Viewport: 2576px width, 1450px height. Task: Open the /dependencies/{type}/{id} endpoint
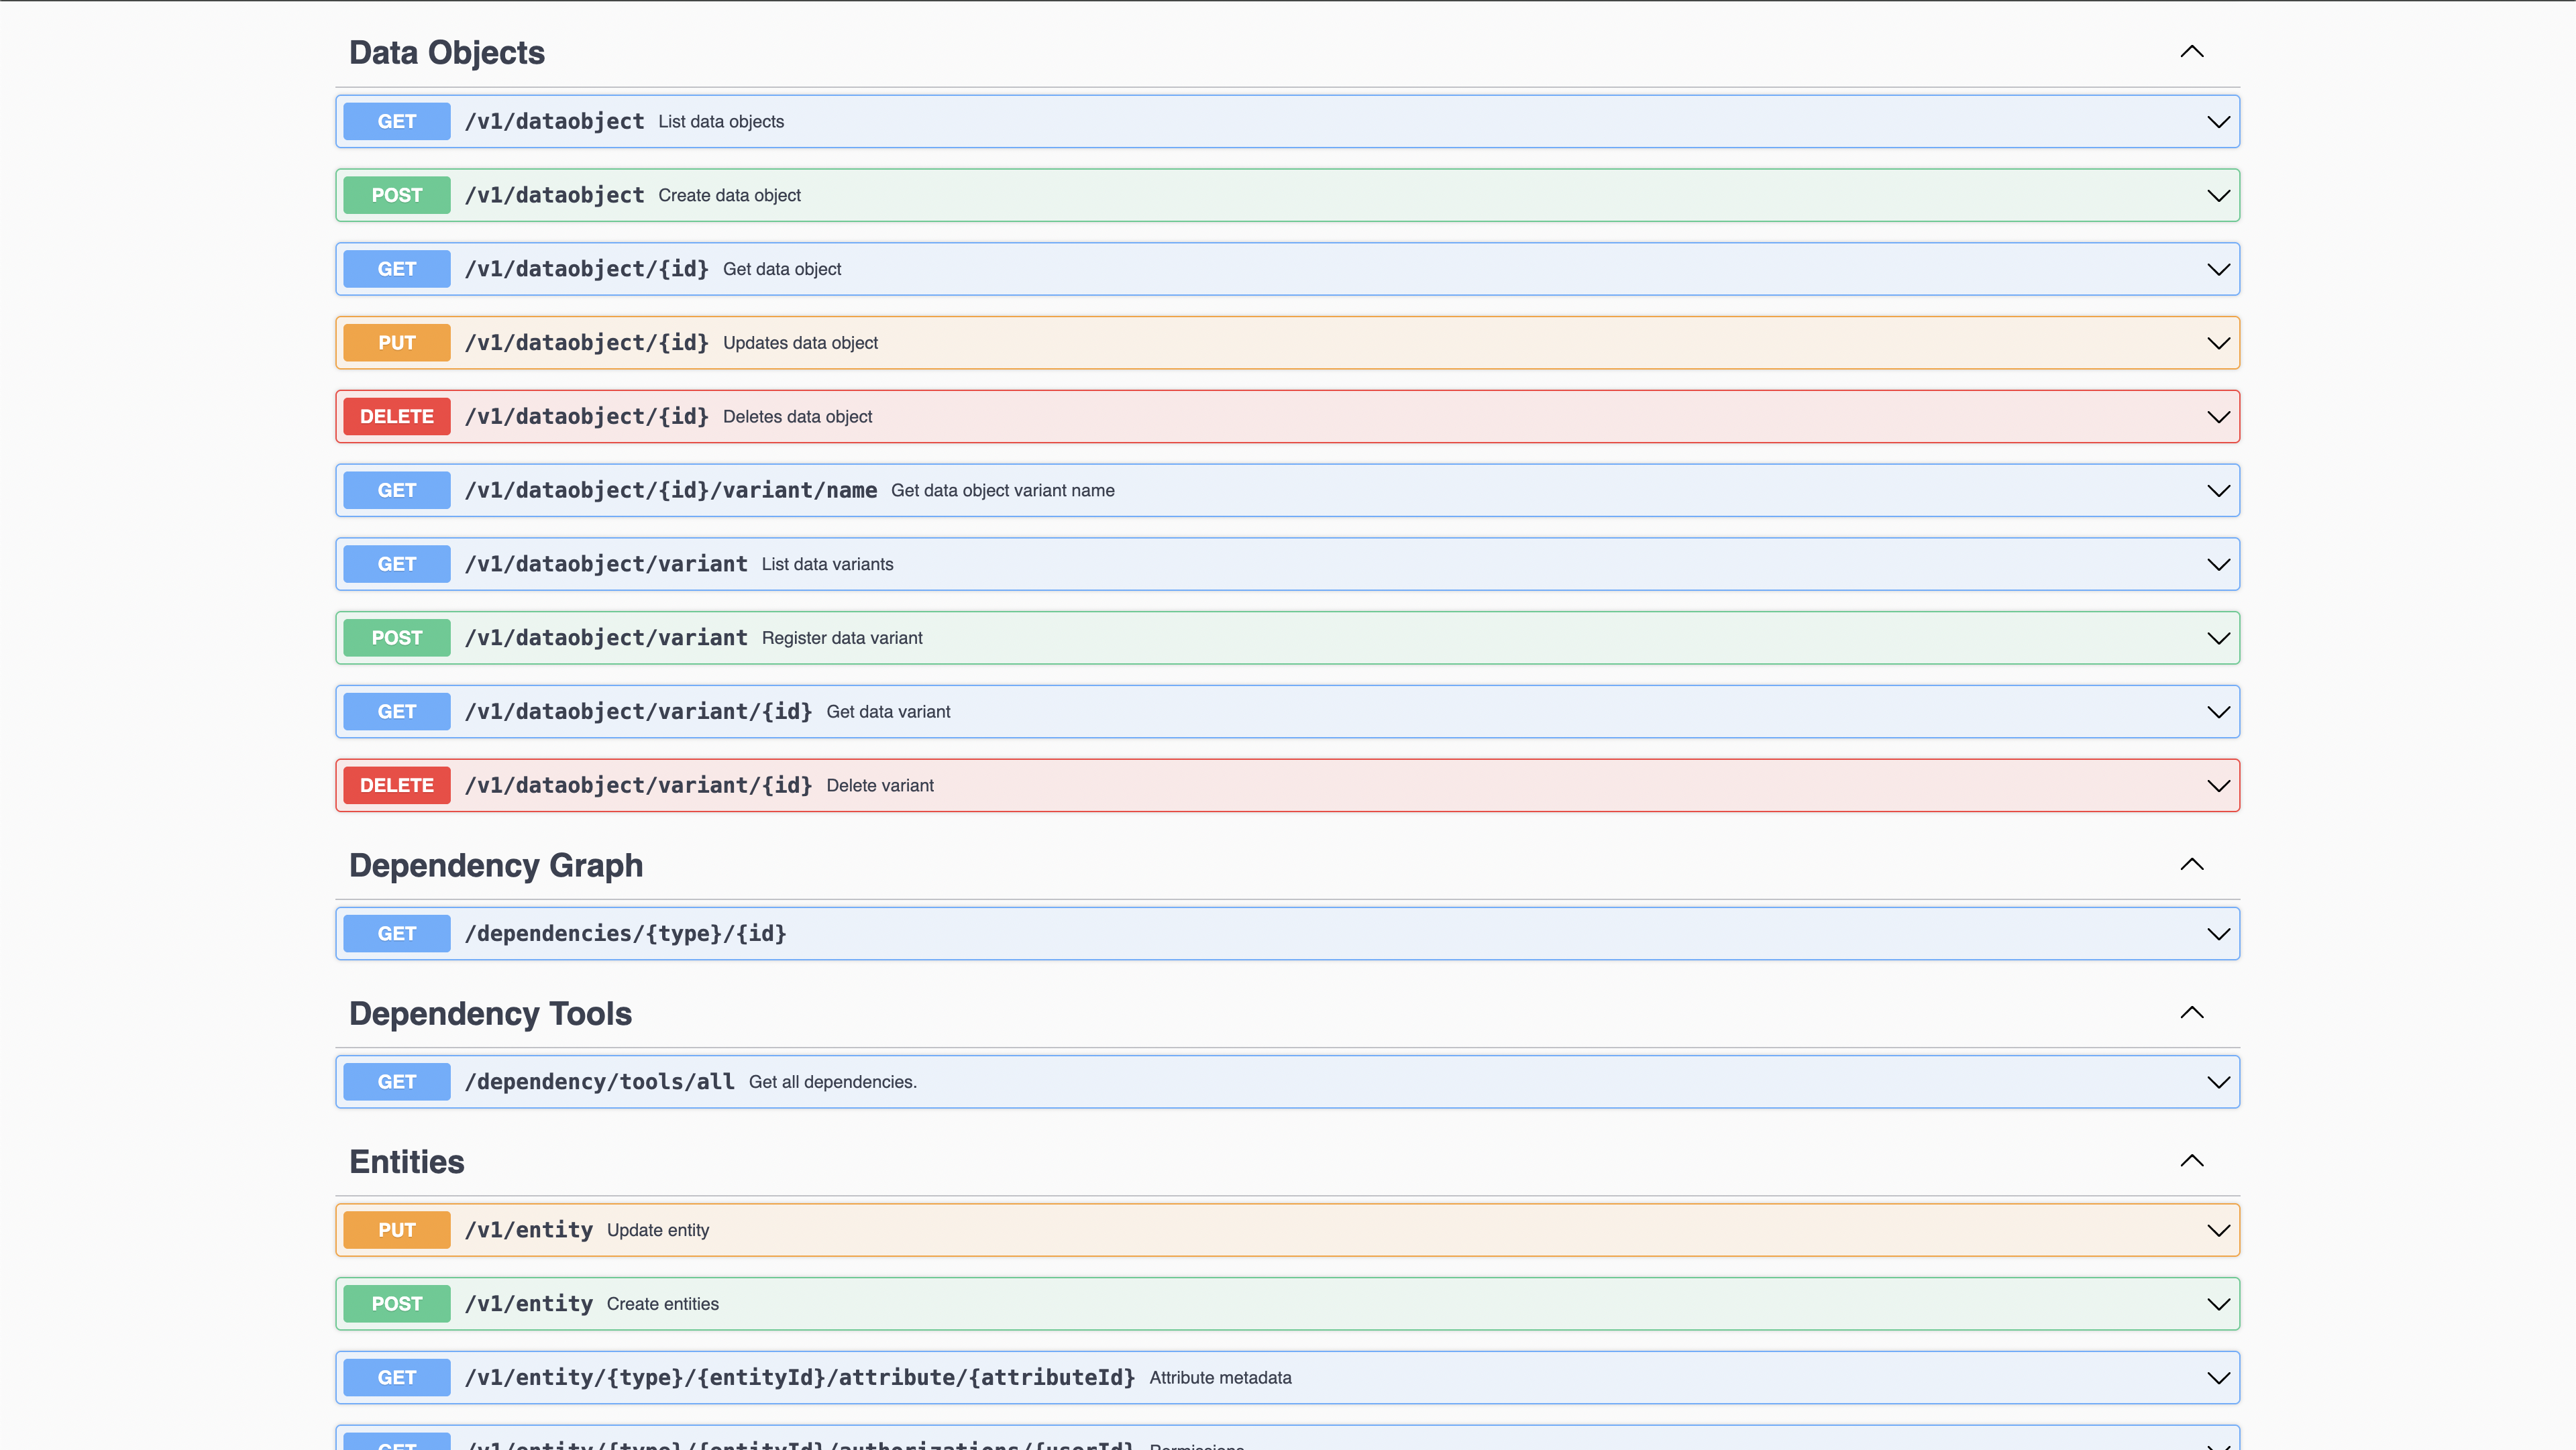[x=625, y=934]
